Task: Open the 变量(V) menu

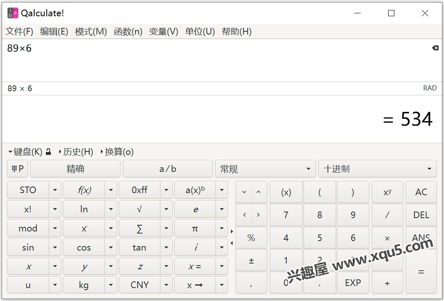Action: click(x=164, y=31)
